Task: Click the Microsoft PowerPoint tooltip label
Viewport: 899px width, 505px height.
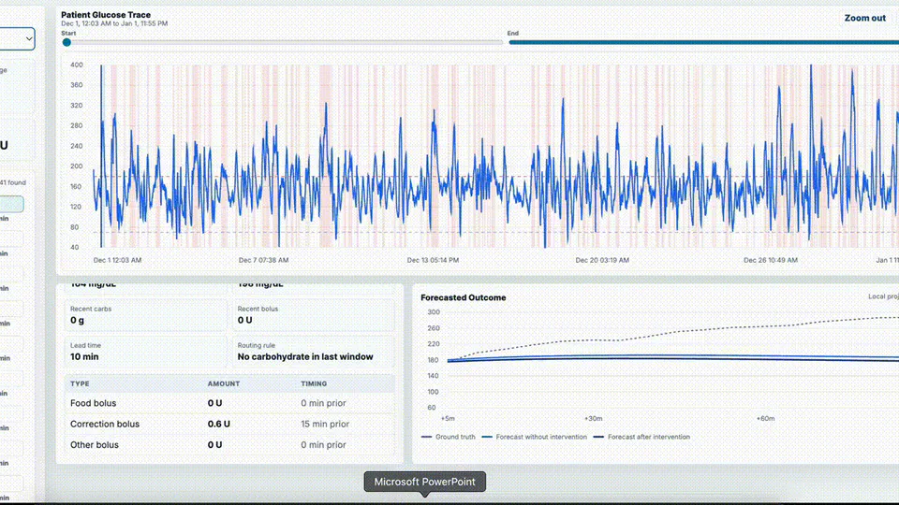Action: pos(425,482)
